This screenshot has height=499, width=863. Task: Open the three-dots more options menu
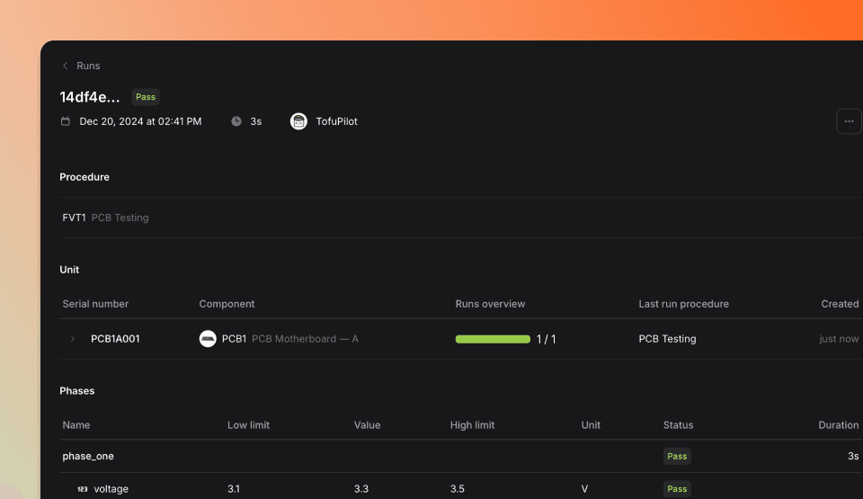(x=849, y=121)
